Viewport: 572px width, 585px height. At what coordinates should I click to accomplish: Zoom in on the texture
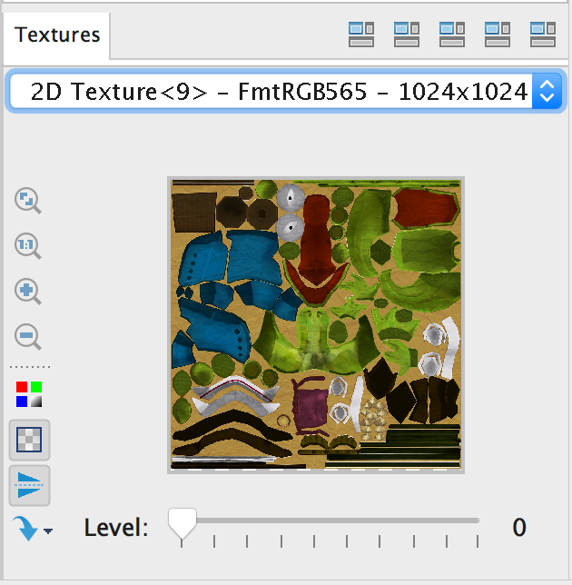click(x=28, y=292)
